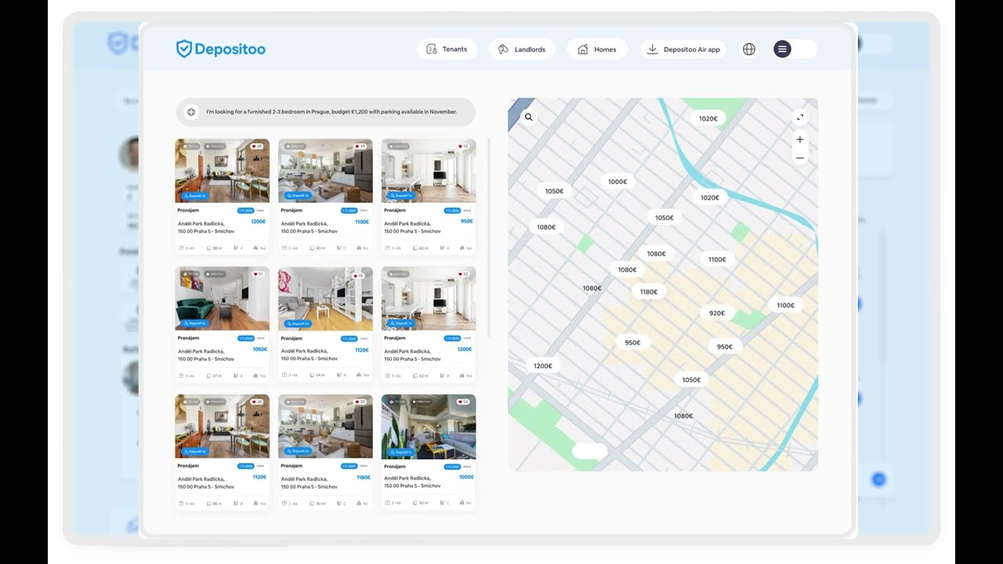Like the listing with 51 hearts
The height and width of the screenshot is (564, 1003).
(257, 274)
